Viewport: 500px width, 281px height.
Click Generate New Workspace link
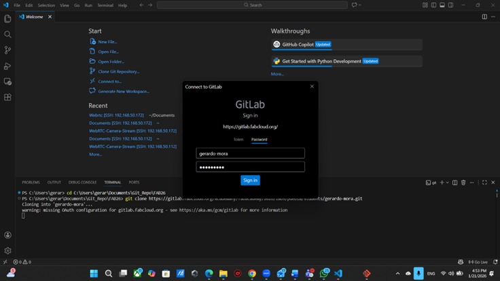point(124,92)
